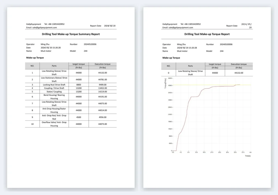This screenshot has height=195, width=278.
Task: Click execution torque value 4956.00
Action: coord(102,117)
